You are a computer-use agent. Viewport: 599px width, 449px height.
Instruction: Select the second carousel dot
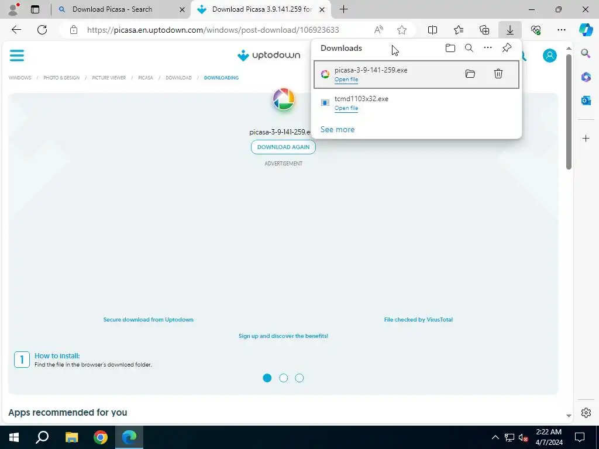coord(284,378)
